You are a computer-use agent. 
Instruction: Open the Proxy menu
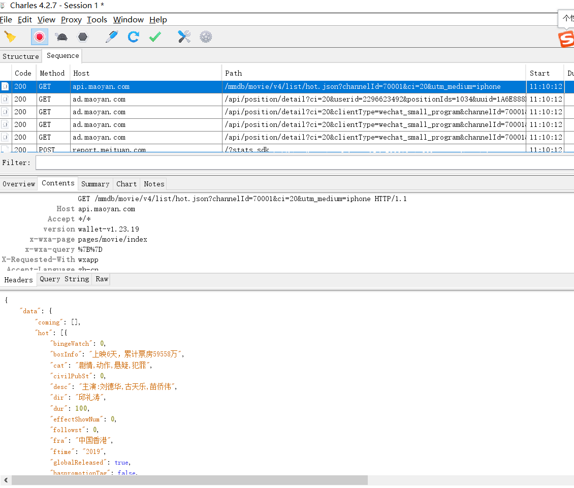[x=71, y=20]
